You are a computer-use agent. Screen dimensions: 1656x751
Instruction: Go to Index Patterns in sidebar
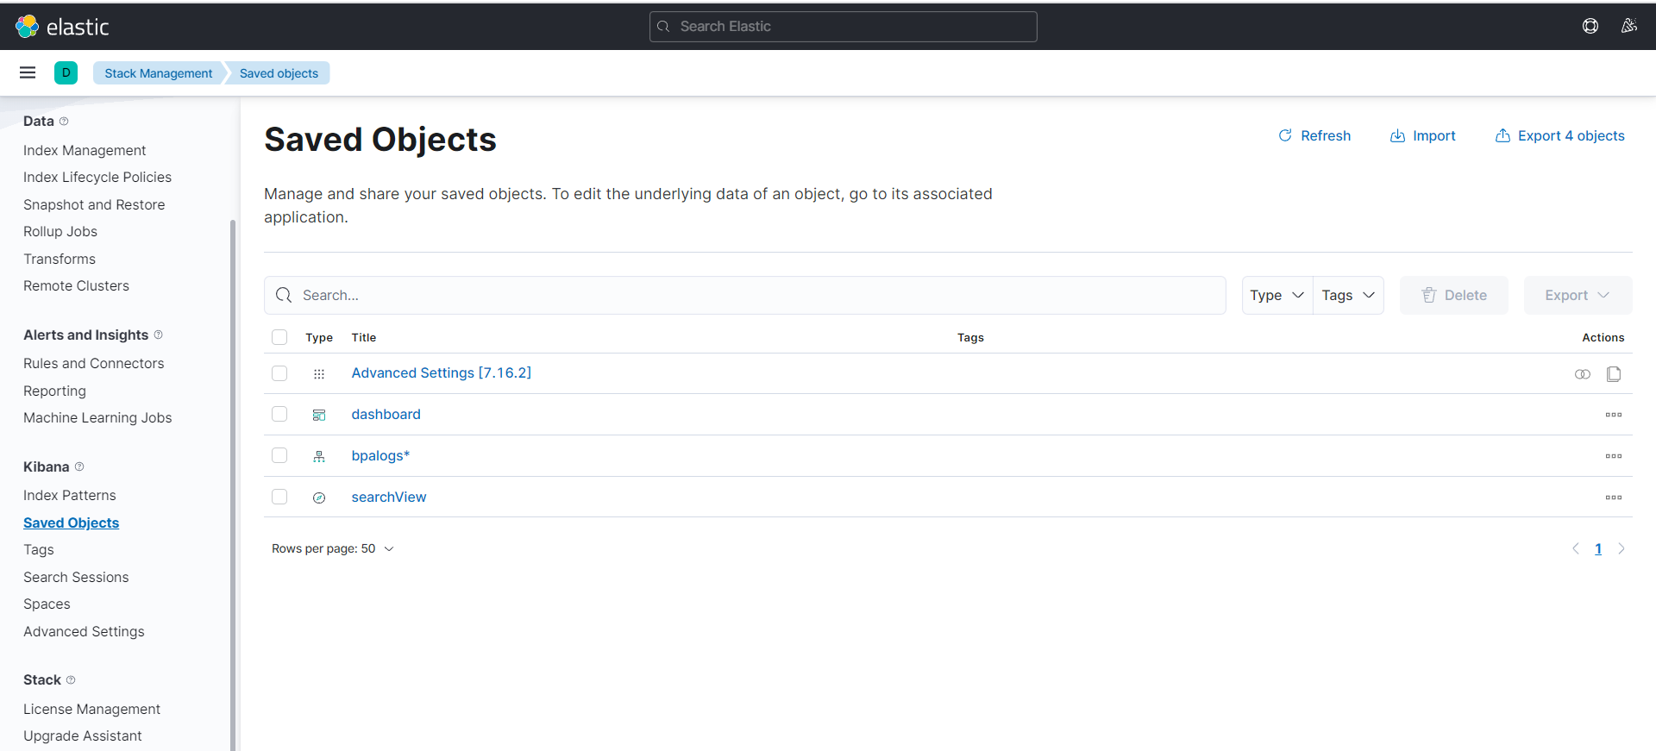click(70, 496)
